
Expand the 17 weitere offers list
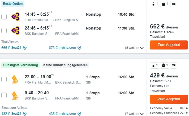(134, 114)
